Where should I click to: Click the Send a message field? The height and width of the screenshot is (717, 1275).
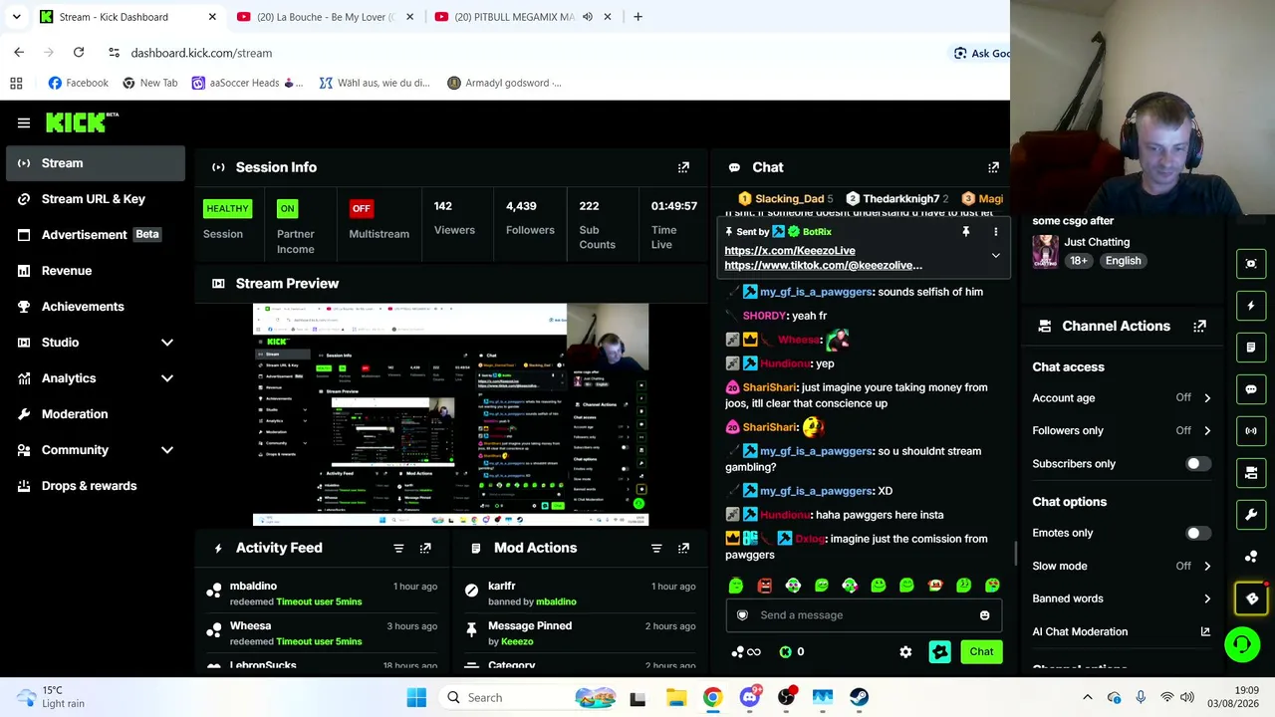(864, 615)
